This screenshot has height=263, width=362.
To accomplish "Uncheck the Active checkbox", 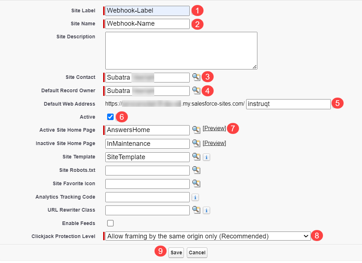I will point(110,117).
